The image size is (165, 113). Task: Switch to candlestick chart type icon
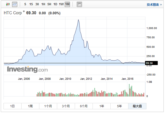[x=8, y=4]
